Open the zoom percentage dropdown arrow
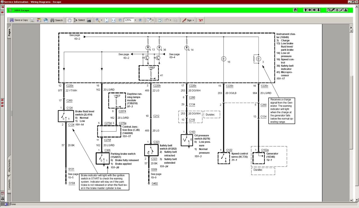Image resolution: width=359 pixels, height=208 pixels. (135, 20)
